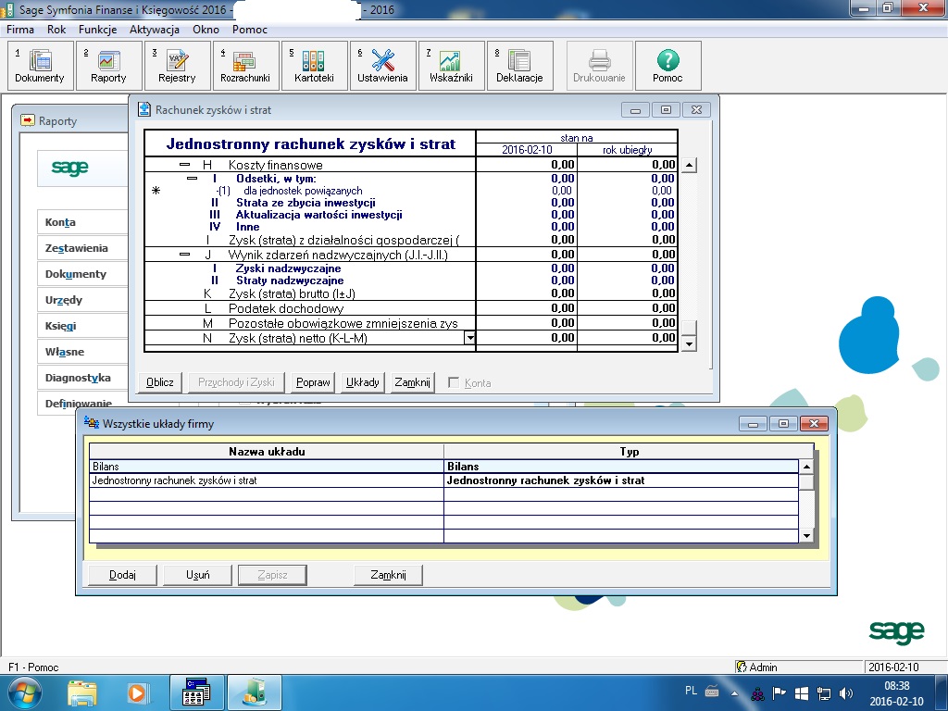Select Księgi in the Raporty sidebar

coord(82,327)
